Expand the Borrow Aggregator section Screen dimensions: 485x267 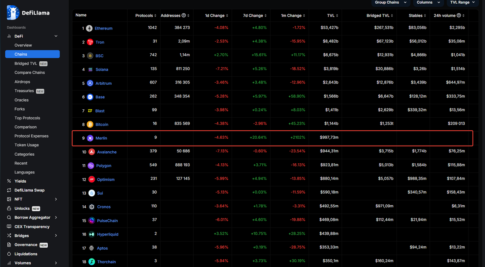(56, 217)
